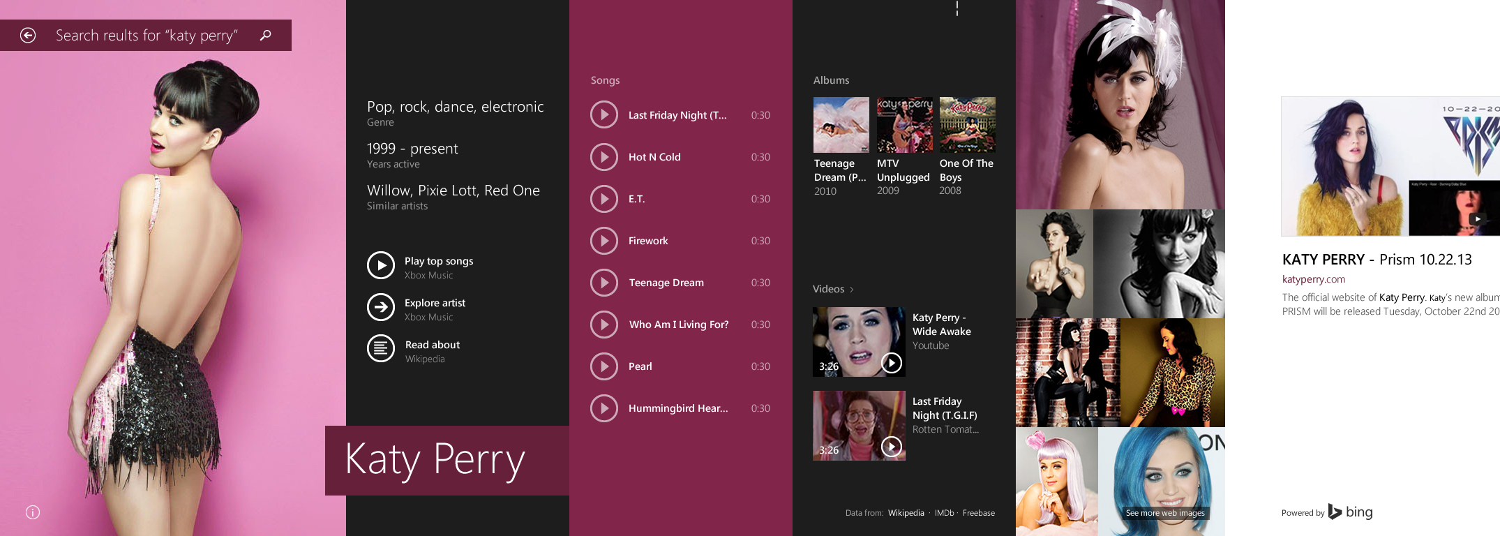Image resolution: width=1500 pixels, height=536 pixels.
Task: Click the Firework song title
Action: coord(648,241)
